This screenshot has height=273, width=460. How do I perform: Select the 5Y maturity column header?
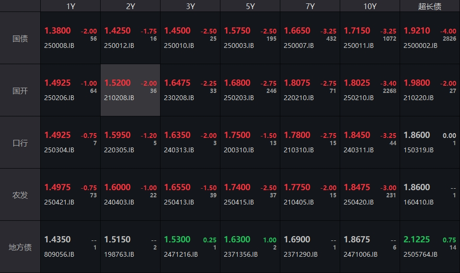coord(250,6)
